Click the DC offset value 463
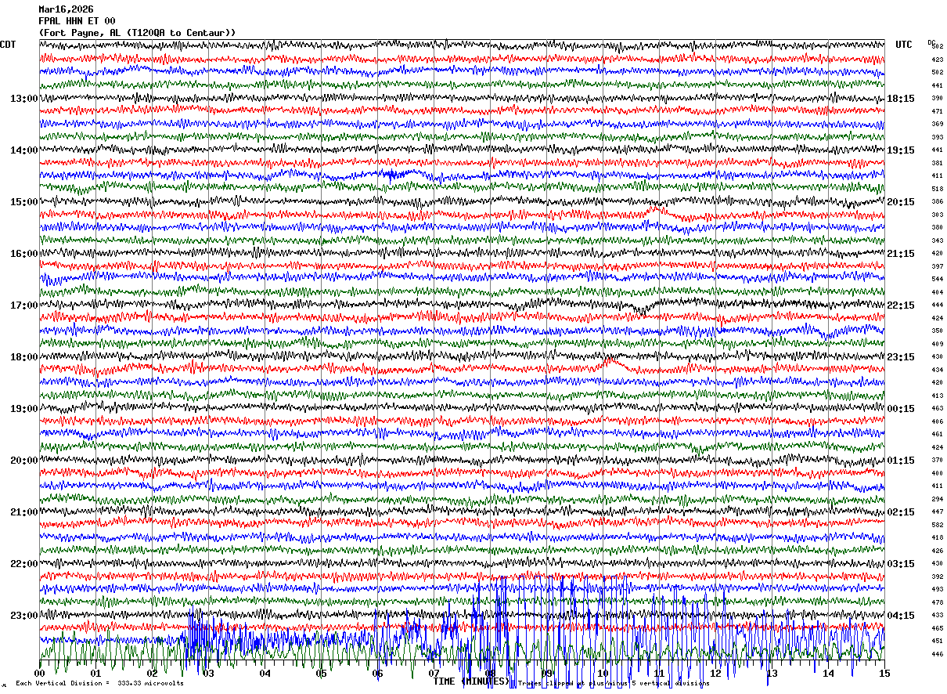 click(x=937, y=409)
